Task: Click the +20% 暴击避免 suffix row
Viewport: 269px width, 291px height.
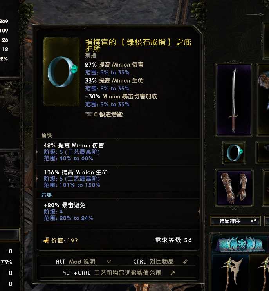Action: (118, 211)
